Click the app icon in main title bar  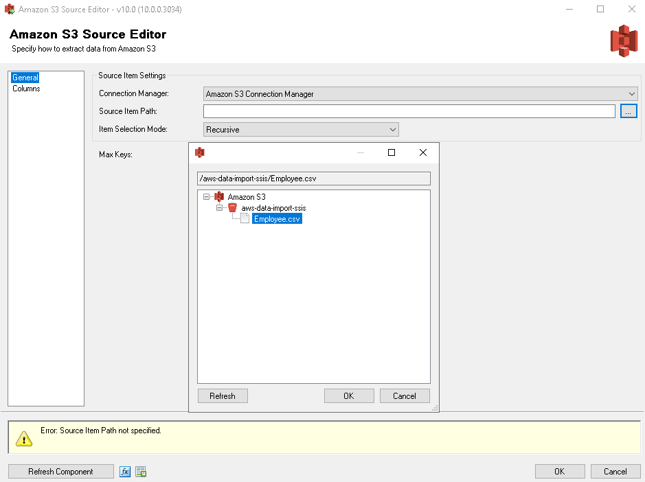click(x=10, y=9)
